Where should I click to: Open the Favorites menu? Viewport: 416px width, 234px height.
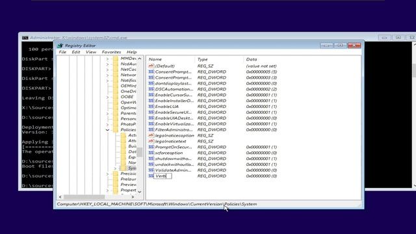[x=111, y=52]
